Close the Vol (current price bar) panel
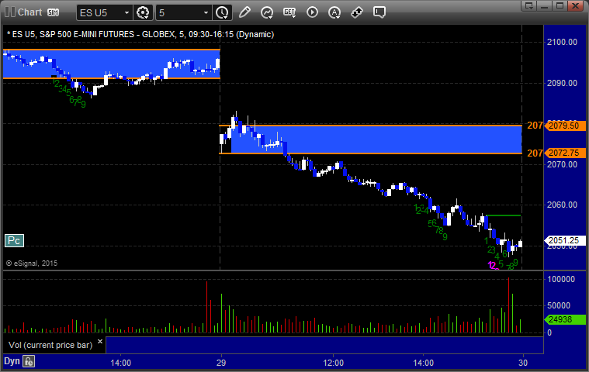Screen dimensions: 589x372 [100, 341]
